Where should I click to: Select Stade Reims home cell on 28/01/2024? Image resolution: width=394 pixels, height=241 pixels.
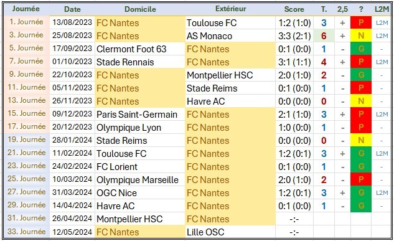coord(140,141)
